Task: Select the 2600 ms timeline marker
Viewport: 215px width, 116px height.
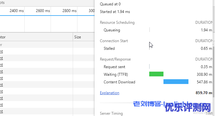Action: (x=43, y=11)
